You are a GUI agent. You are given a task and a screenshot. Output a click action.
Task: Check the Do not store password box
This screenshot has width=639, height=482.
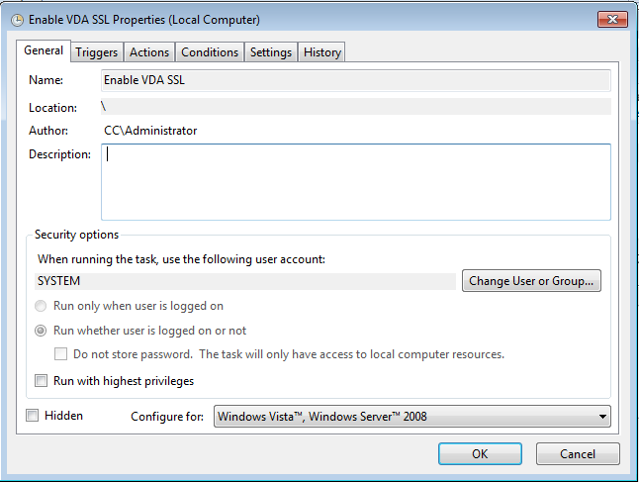pyautogui.click(x=61, y=354)
